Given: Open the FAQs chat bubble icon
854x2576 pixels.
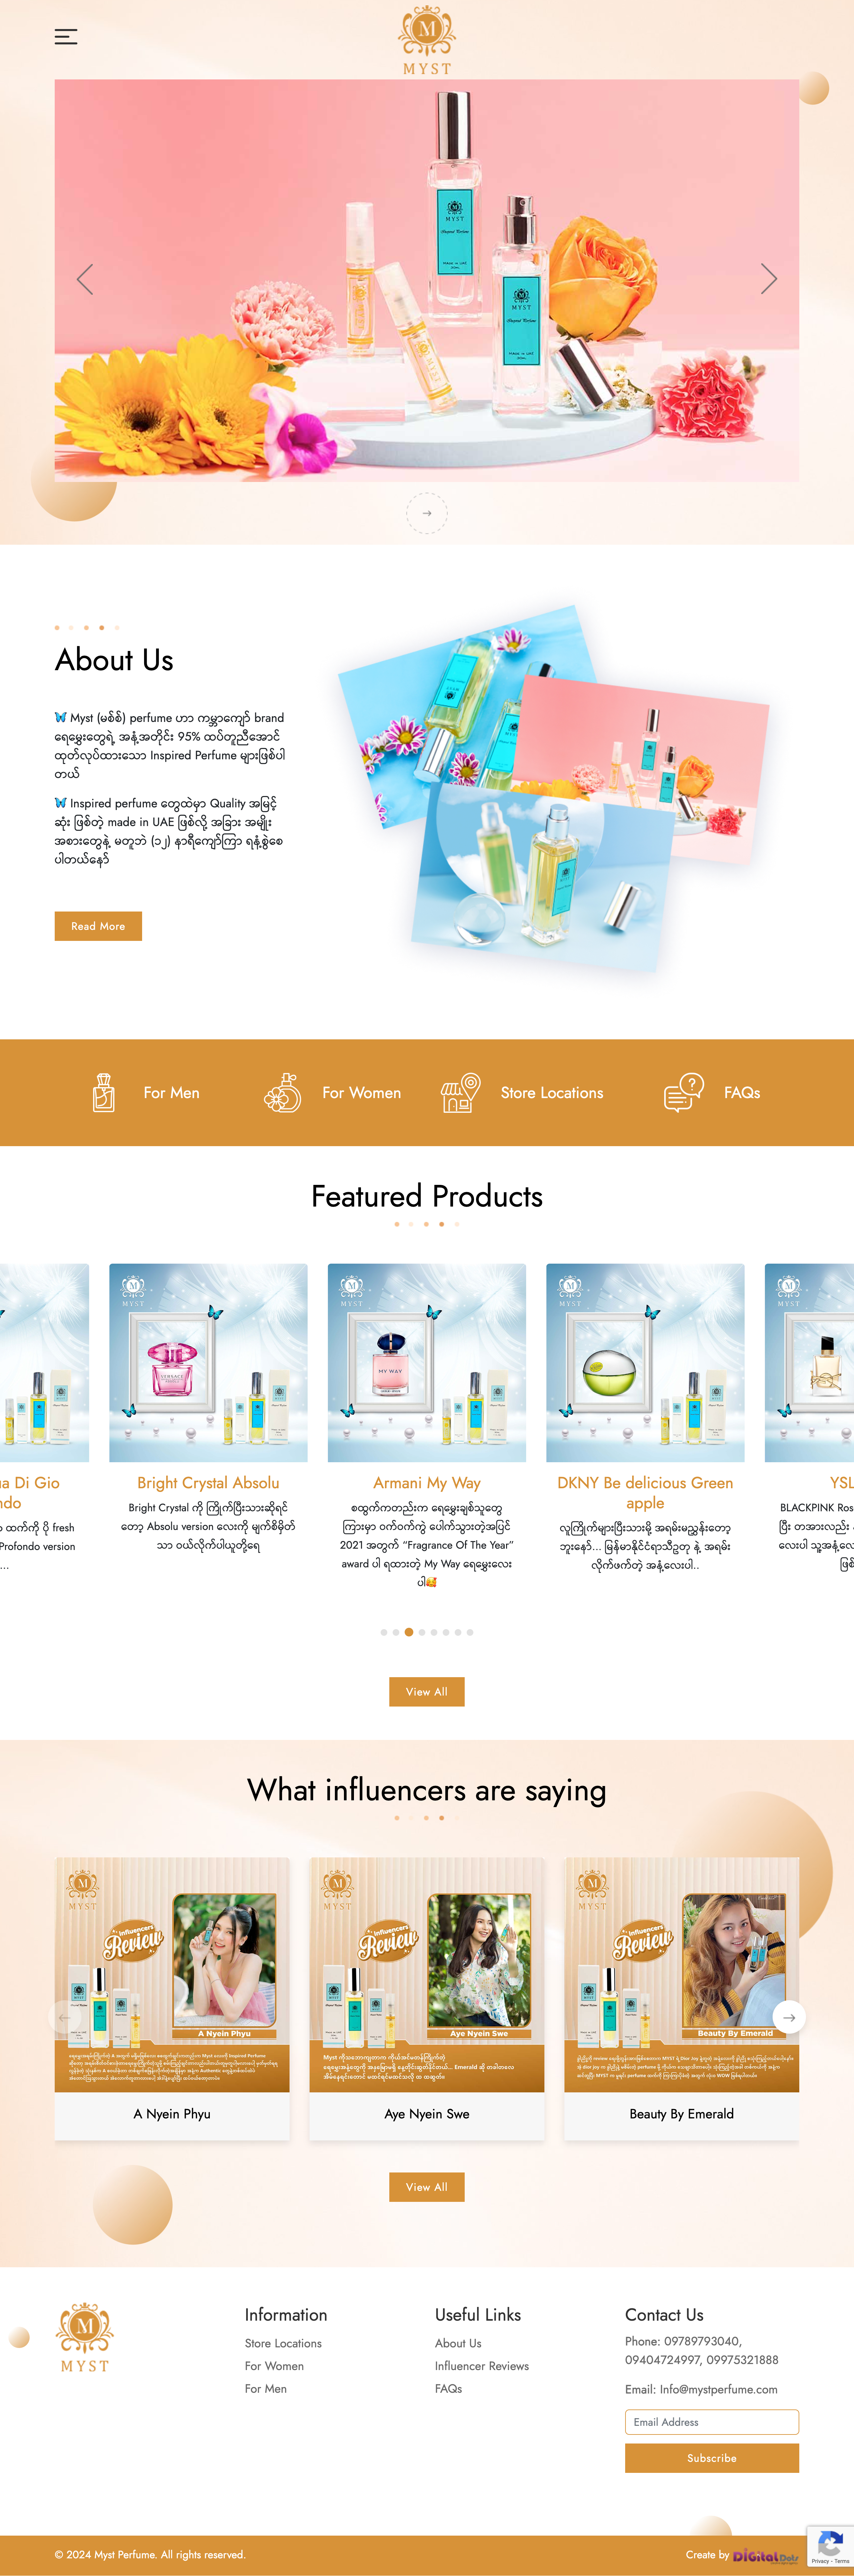Looking at the screenshot, I should pos(684,1093).
